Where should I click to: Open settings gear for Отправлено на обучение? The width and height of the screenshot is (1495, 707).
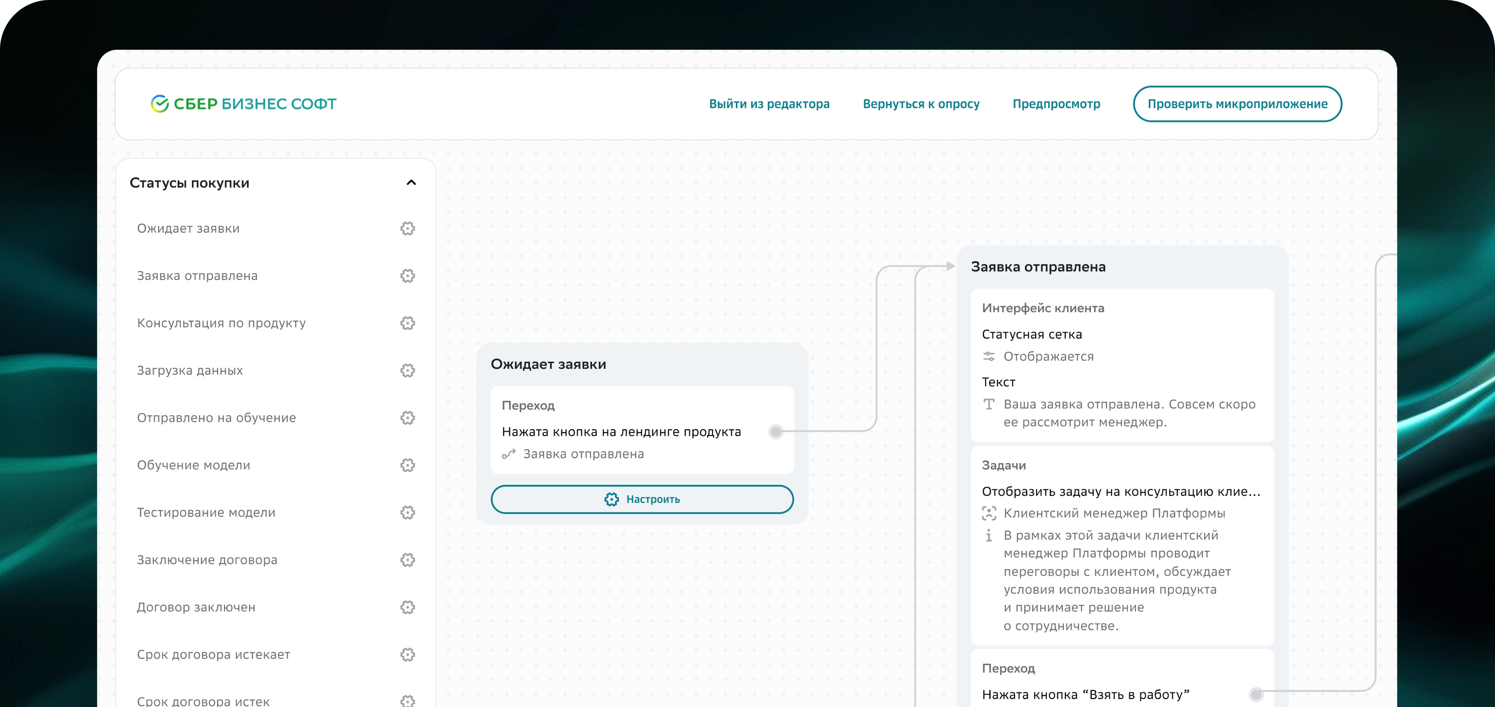pos(407,417)
